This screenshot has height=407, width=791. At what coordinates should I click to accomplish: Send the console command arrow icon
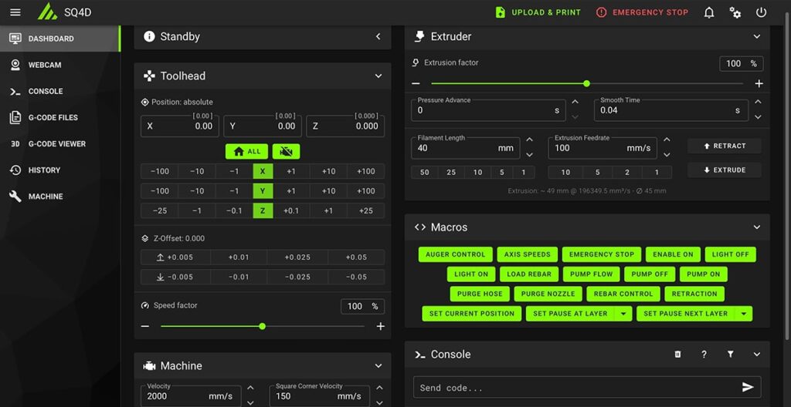pyautogui.click(x=747, y=387)
